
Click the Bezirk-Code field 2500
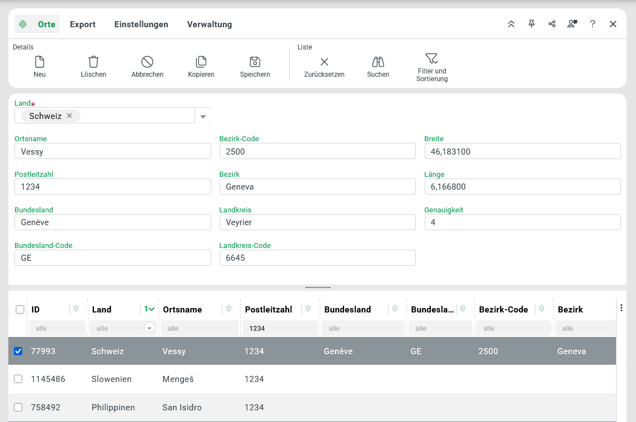click(x=317, y=151)
